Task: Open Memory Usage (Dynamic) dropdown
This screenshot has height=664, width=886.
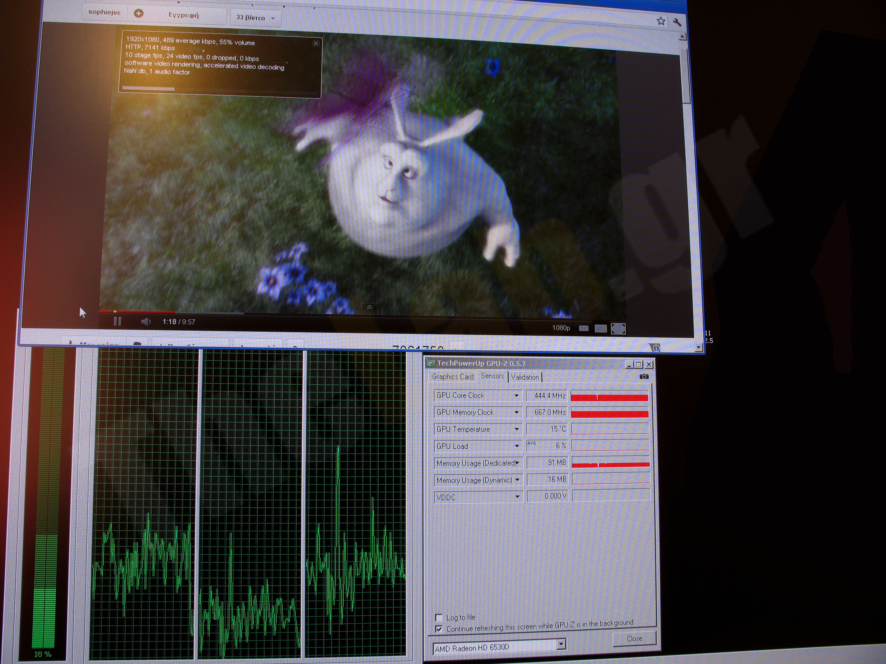Action: tap(517, 480)
